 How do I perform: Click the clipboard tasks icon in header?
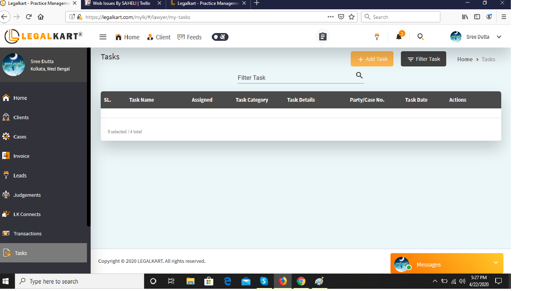point(323,37)
